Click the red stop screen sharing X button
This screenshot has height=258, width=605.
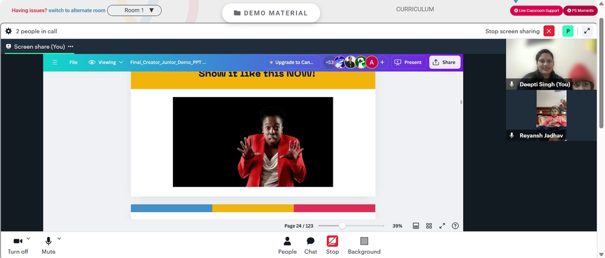(549, 31)
